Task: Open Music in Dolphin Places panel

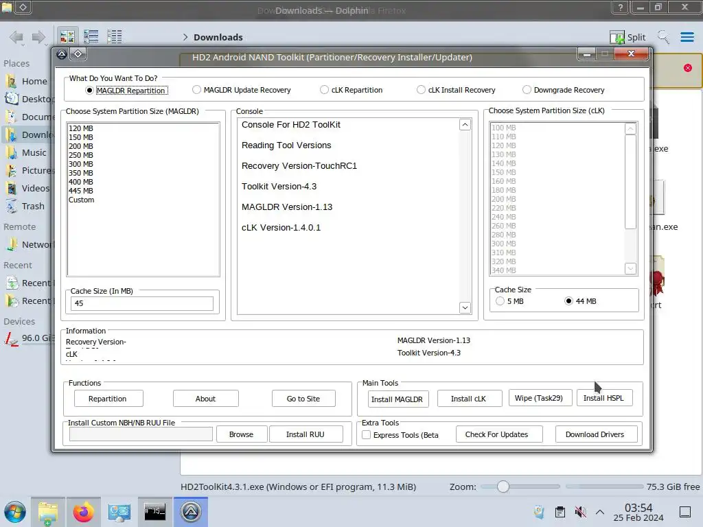Action: (27, 153)
